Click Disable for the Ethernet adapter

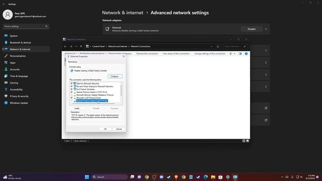[252, 29]
